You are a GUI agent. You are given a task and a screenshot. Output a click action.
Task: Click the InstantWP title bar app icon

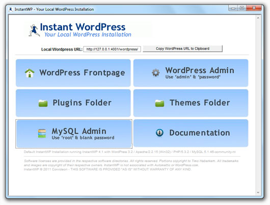[11, 9]
